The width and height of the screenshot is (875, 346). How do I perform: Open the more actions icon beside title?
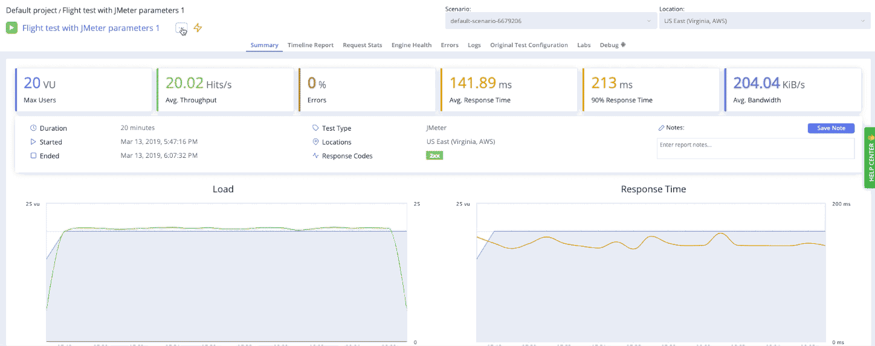(x=181, y=28)
